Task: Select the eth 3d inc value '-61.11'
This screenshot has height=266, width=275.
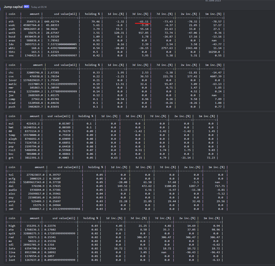Action: pos(144,21)
